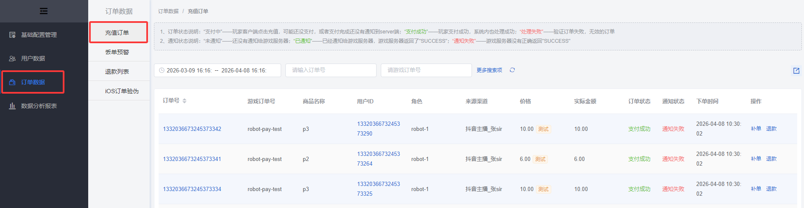Click 通知失败 status in order 373342 row

click(673, 129)
